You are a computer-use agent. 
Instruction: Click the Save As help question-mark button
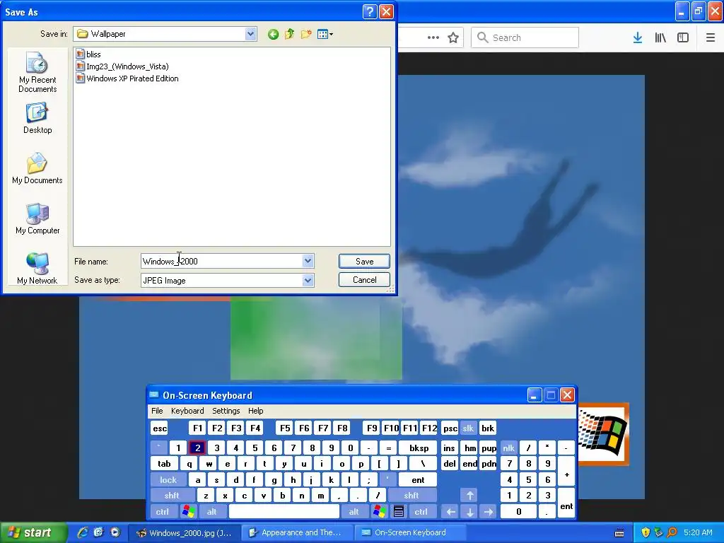tap(370, 11)
